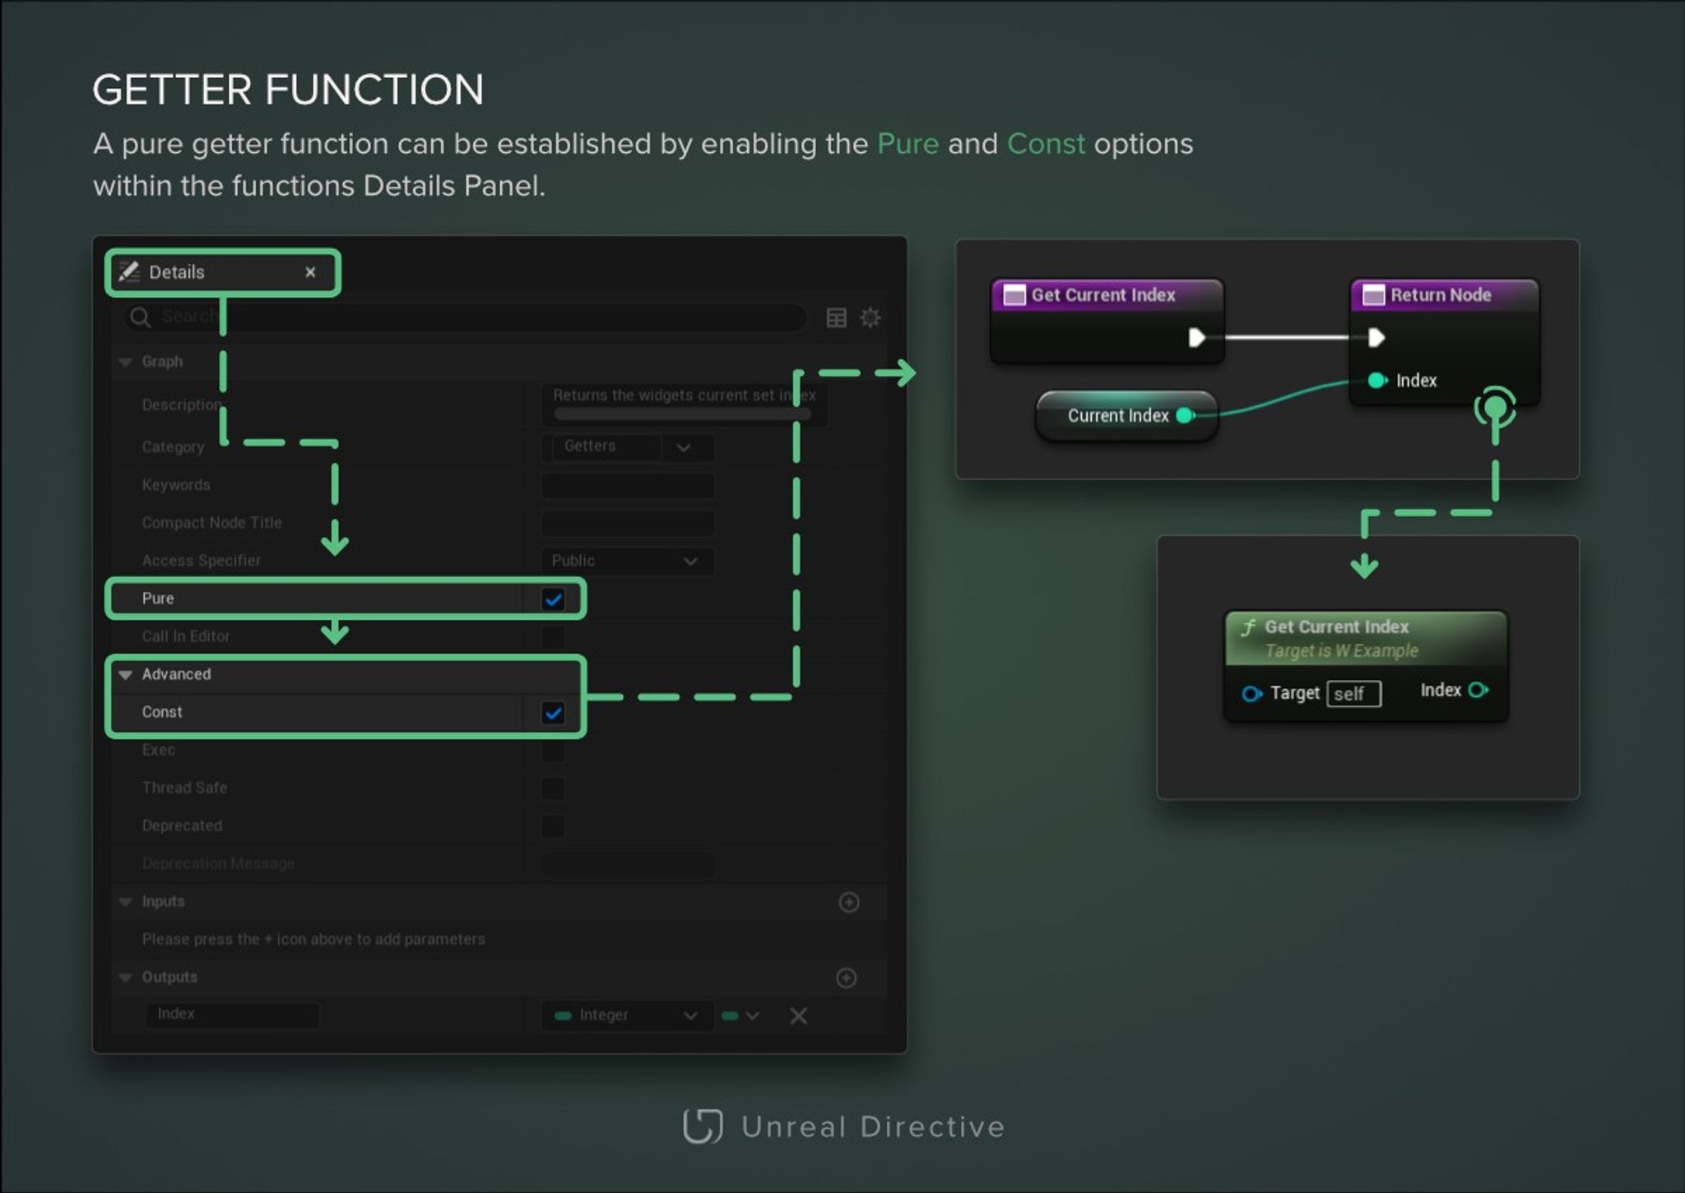The width and height of the screenshot is (1685, 1193).
Task: Click the green pin color swatch beside Integer
Action: click(731, 1015)
